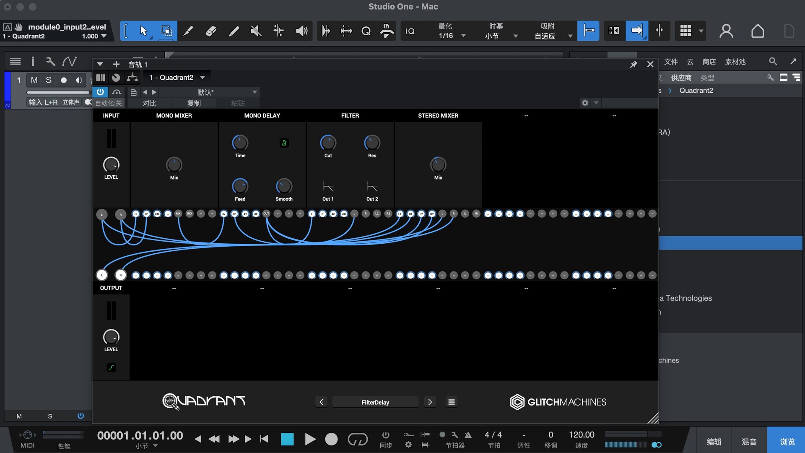Select the Mute tool icon
The width and height of the screenshot is (805, 453).
256,31
